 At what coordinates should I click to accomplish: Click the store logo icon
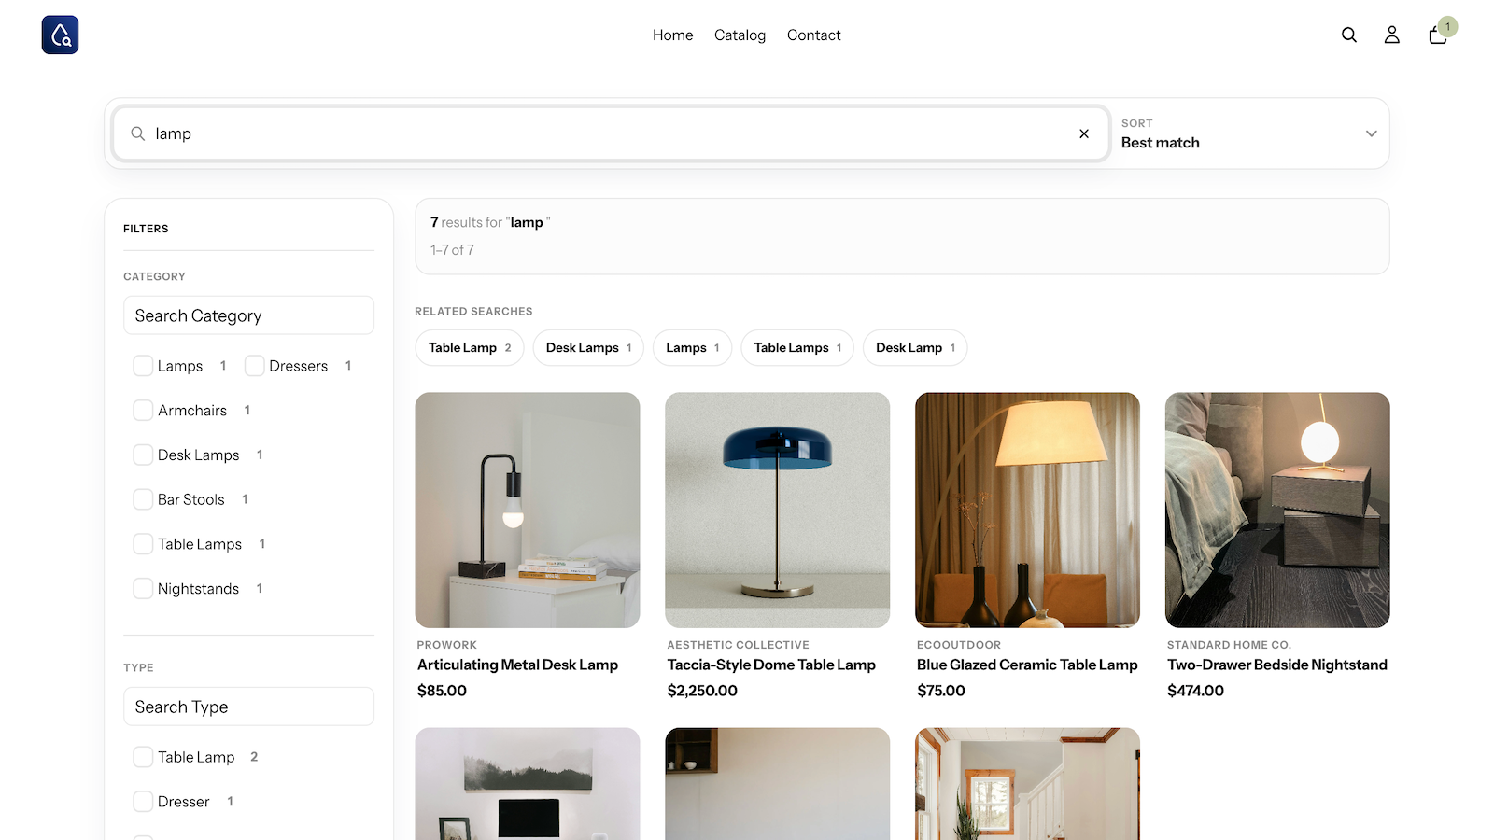click(60, 35)
